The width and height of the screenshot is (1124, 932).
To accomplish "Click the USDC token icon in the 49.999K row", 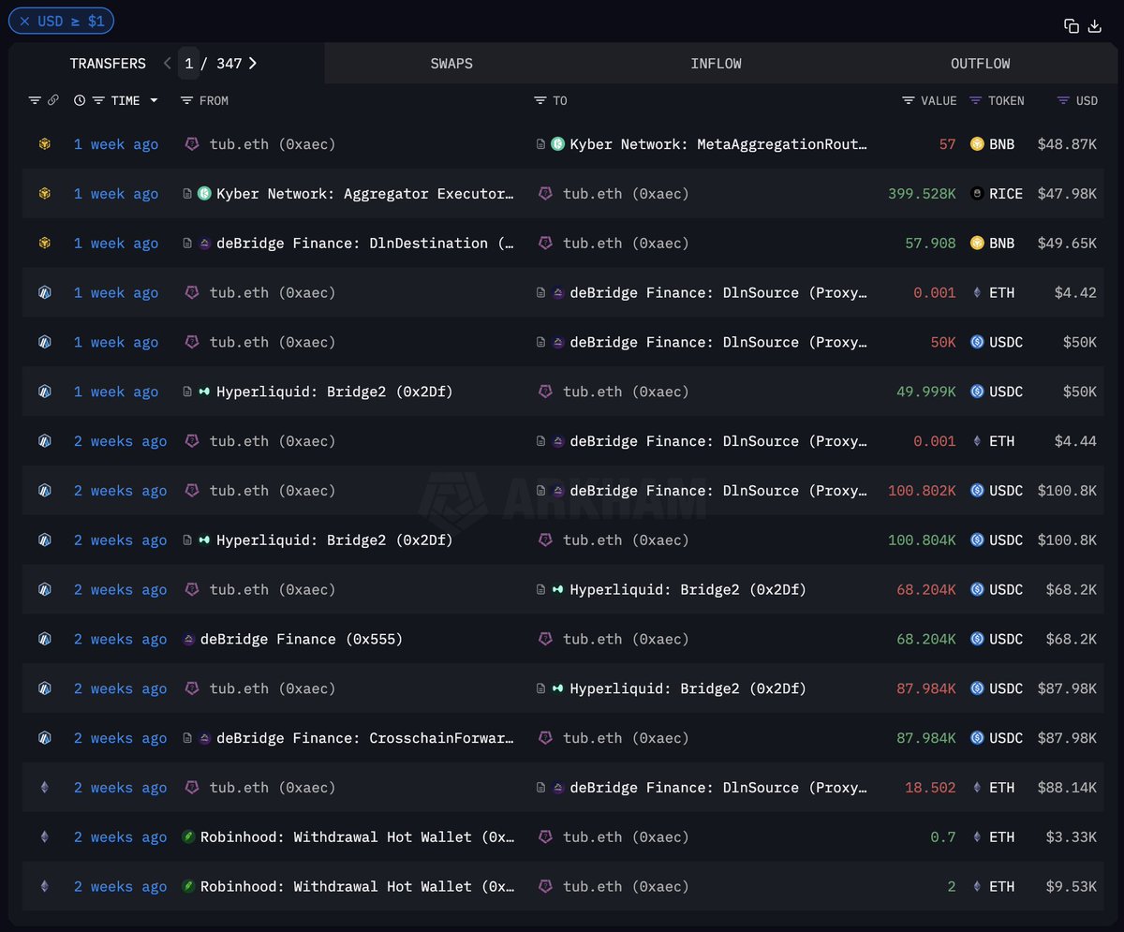I will (x=977, y=392).
